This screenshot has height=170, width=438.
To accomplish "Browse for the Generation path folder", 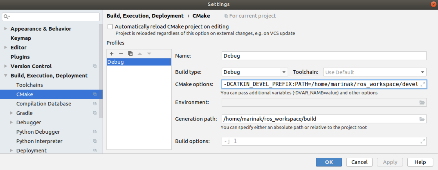I will (422, 119).
